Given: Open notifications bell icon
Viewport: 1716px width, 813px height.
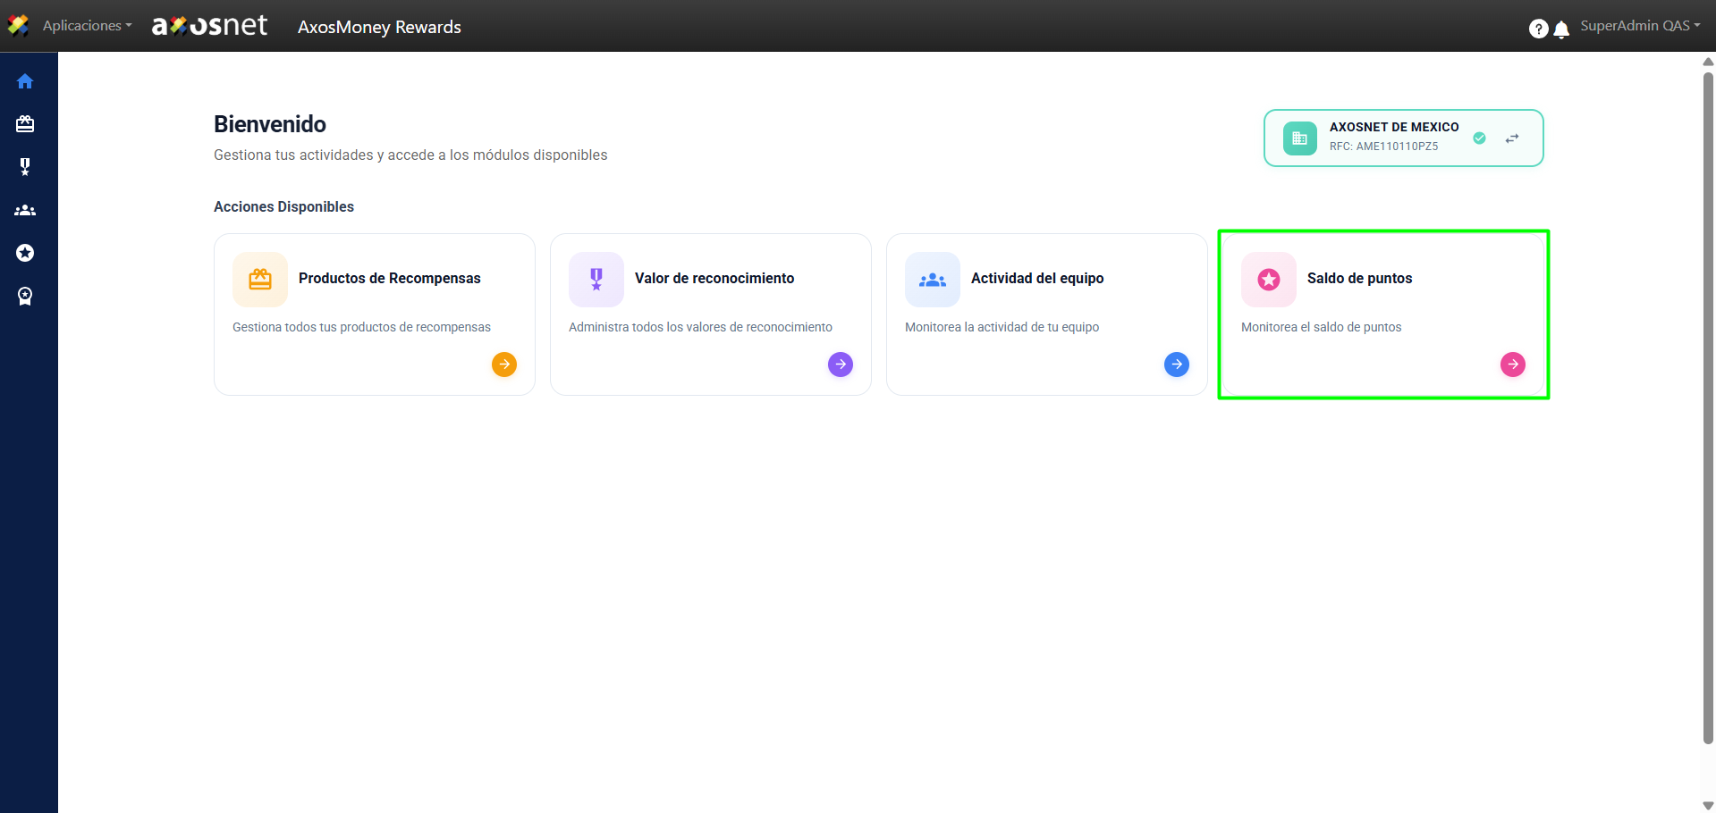Looking at the screenshot, I should tap(1561, 29).
